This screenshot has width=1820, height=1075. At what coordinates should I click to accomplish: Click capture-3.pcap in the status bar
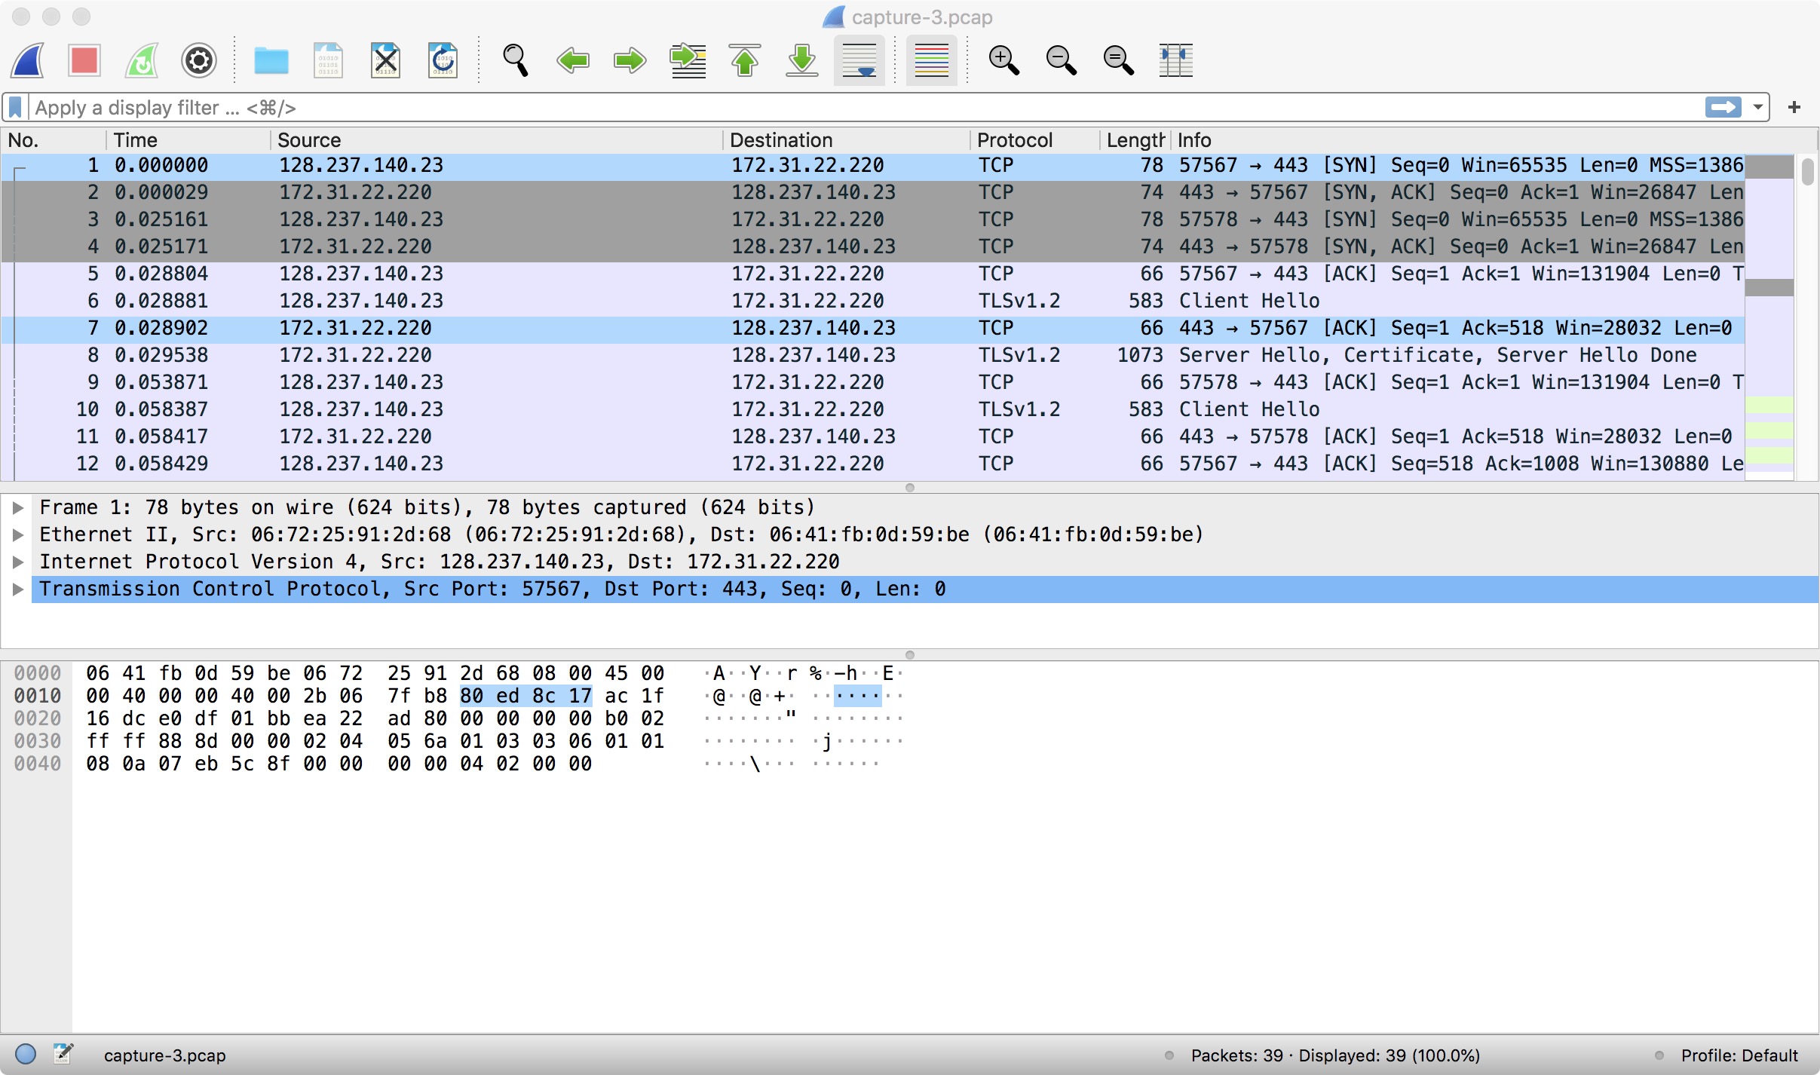point(165,1055)
